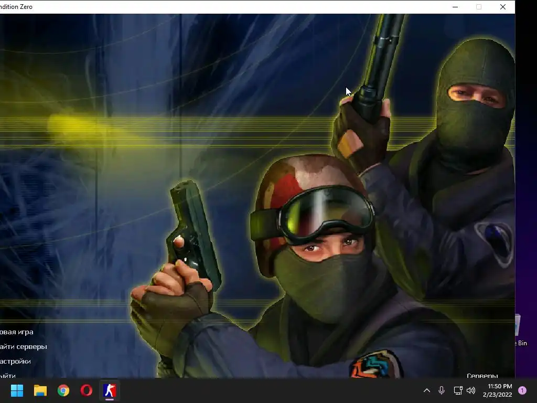Viewport: 537px width, 403px height.
Task: Open 'Настройки' game options
Action: click(x=15, y=362)
